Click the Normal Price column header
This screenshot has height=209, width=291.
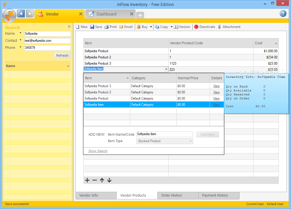[193, 78]
